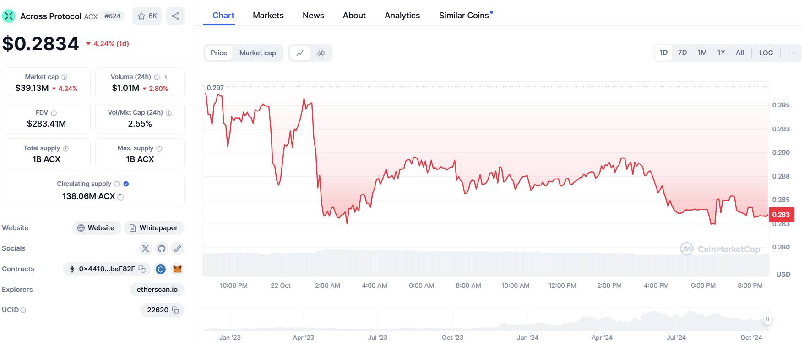The width and height of the screenshot is (804, 343).
Task: Click the share icon button
Action: (175, 16)
